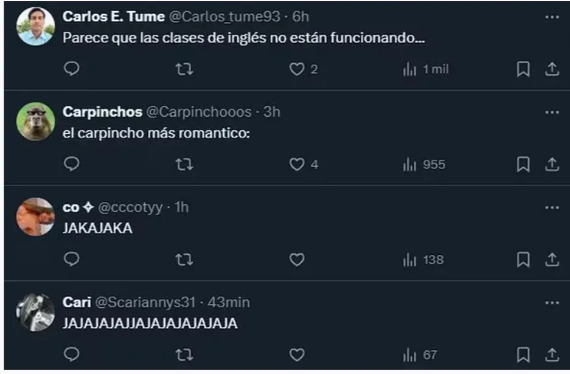The image size is (570, 374).
Task: Share the JAKAJAKA tweet by co
Action: pyautogui.click(x=552, y=260)
